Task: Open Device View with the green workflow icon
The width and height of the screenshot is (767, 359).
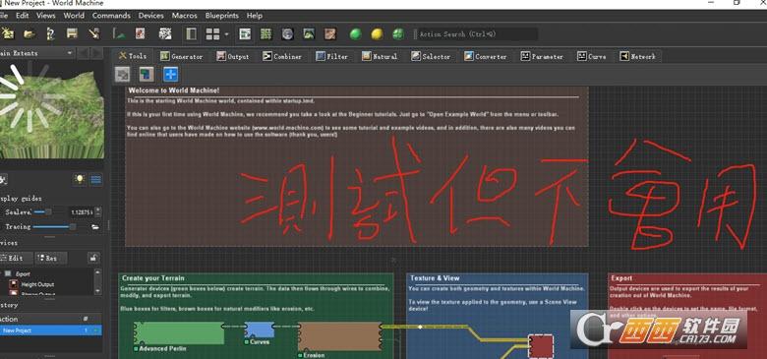Action: click(x=245, y=33)
